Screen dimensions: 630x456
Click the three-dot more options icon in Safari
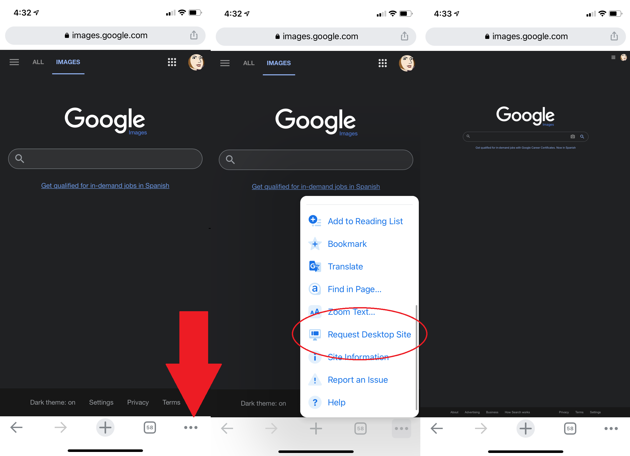point(191,427)
